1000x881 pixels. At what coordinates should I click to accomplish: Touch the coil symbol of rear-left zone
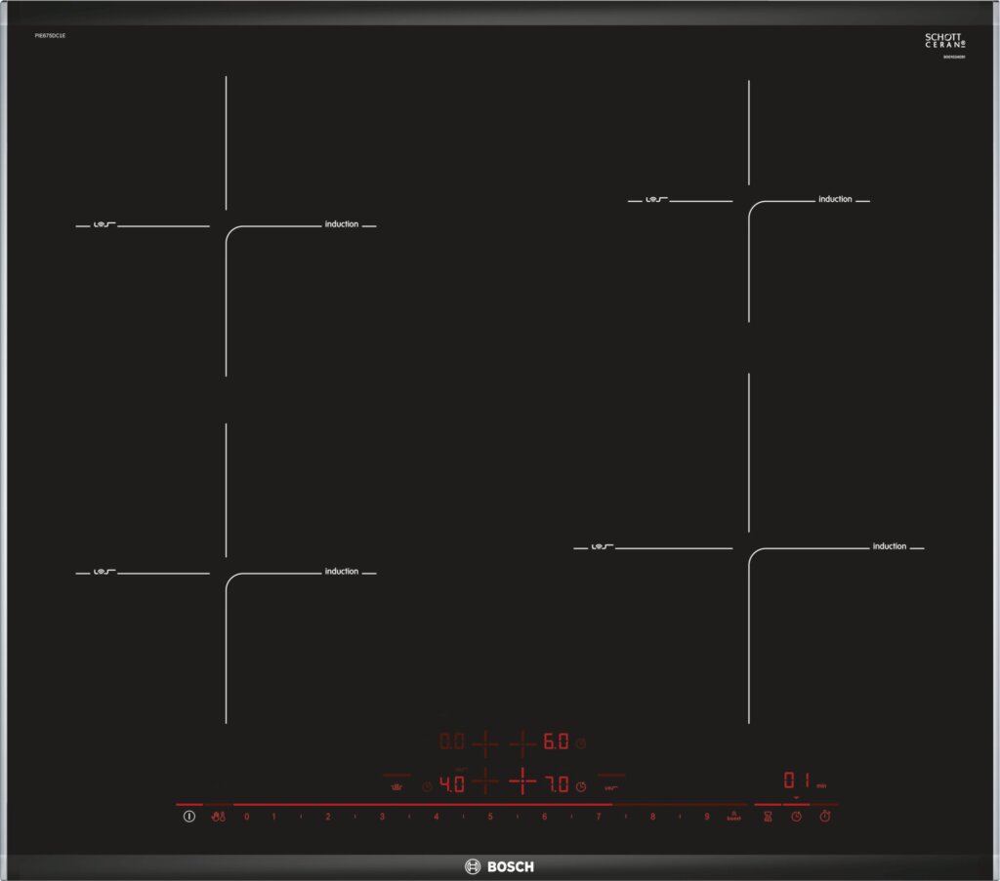[104, 225]
